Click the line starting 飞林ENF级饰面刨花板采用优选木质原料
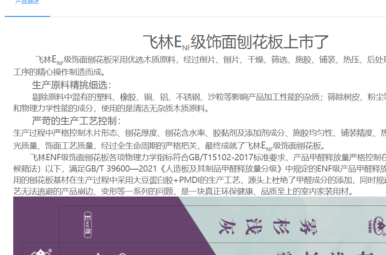Viewport: 386px width, 255px height. 211,60
